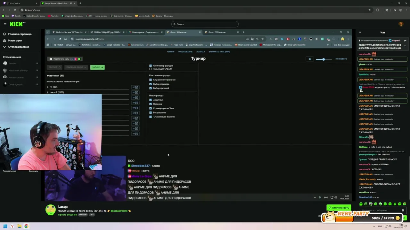The width and height of the screenshot is (410, 230).
Task: Open streamed browser tab list dropdown arrow
Action: pyautogui.click(x=48, y=32)
